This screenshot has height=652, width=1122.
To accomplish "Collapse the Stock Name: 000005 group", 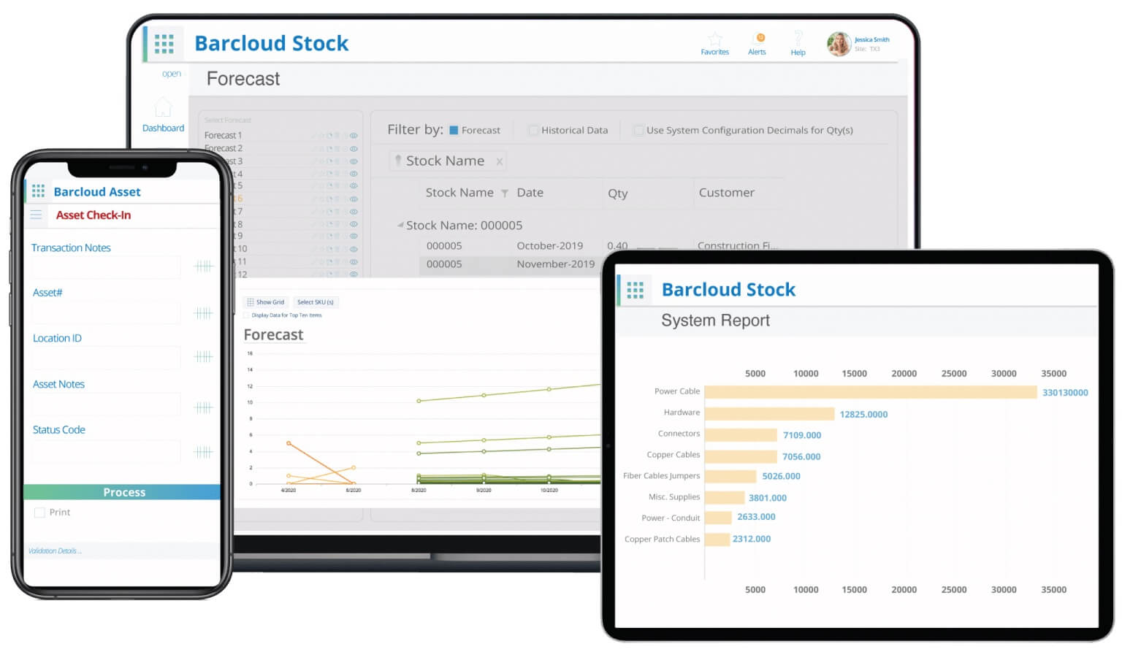I will (x=400, y=225).
